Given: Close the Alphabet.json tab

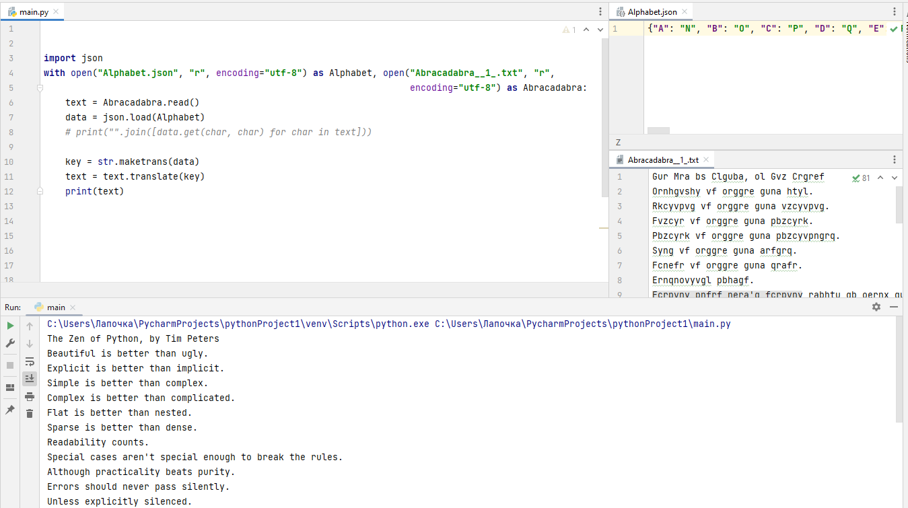Looking at the screenshot, I should coord(685,12).
